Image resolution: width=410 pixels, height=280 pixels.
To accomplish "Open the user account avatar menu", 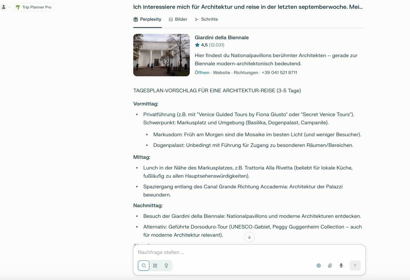I will pyautogui.click(x=4, y=7).
